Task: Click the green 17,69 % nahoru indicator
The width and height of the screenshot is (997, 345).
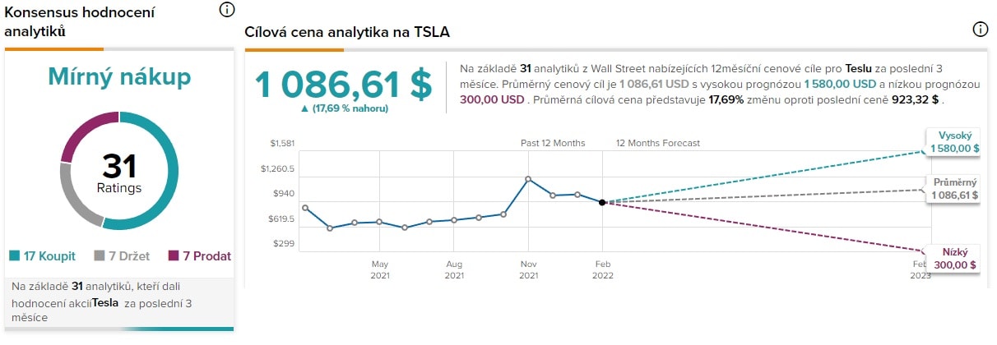Action: (344, 108)
